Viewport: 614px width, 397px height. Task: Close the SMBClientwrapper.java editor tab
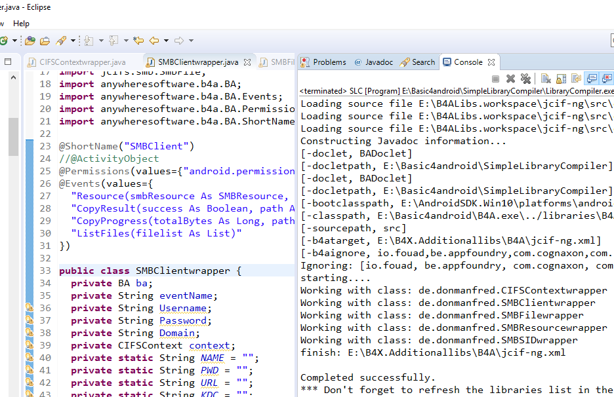point(247,63)
